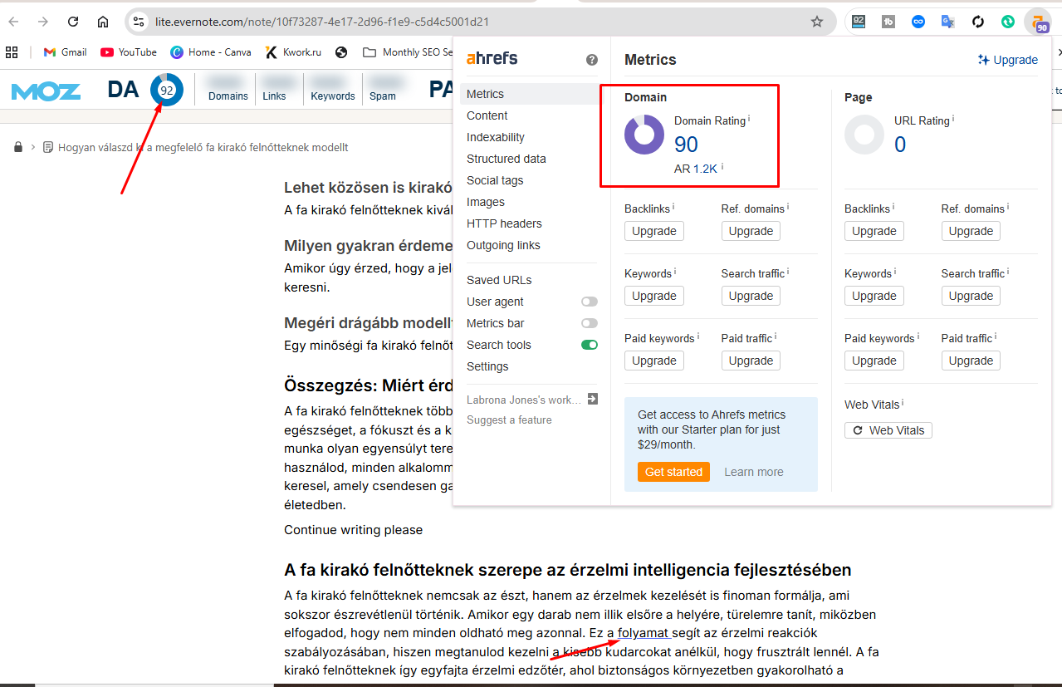Click the URL Rating ring indicator
Viewport: 1062px width, 687px height.
(x=864, y=135)
